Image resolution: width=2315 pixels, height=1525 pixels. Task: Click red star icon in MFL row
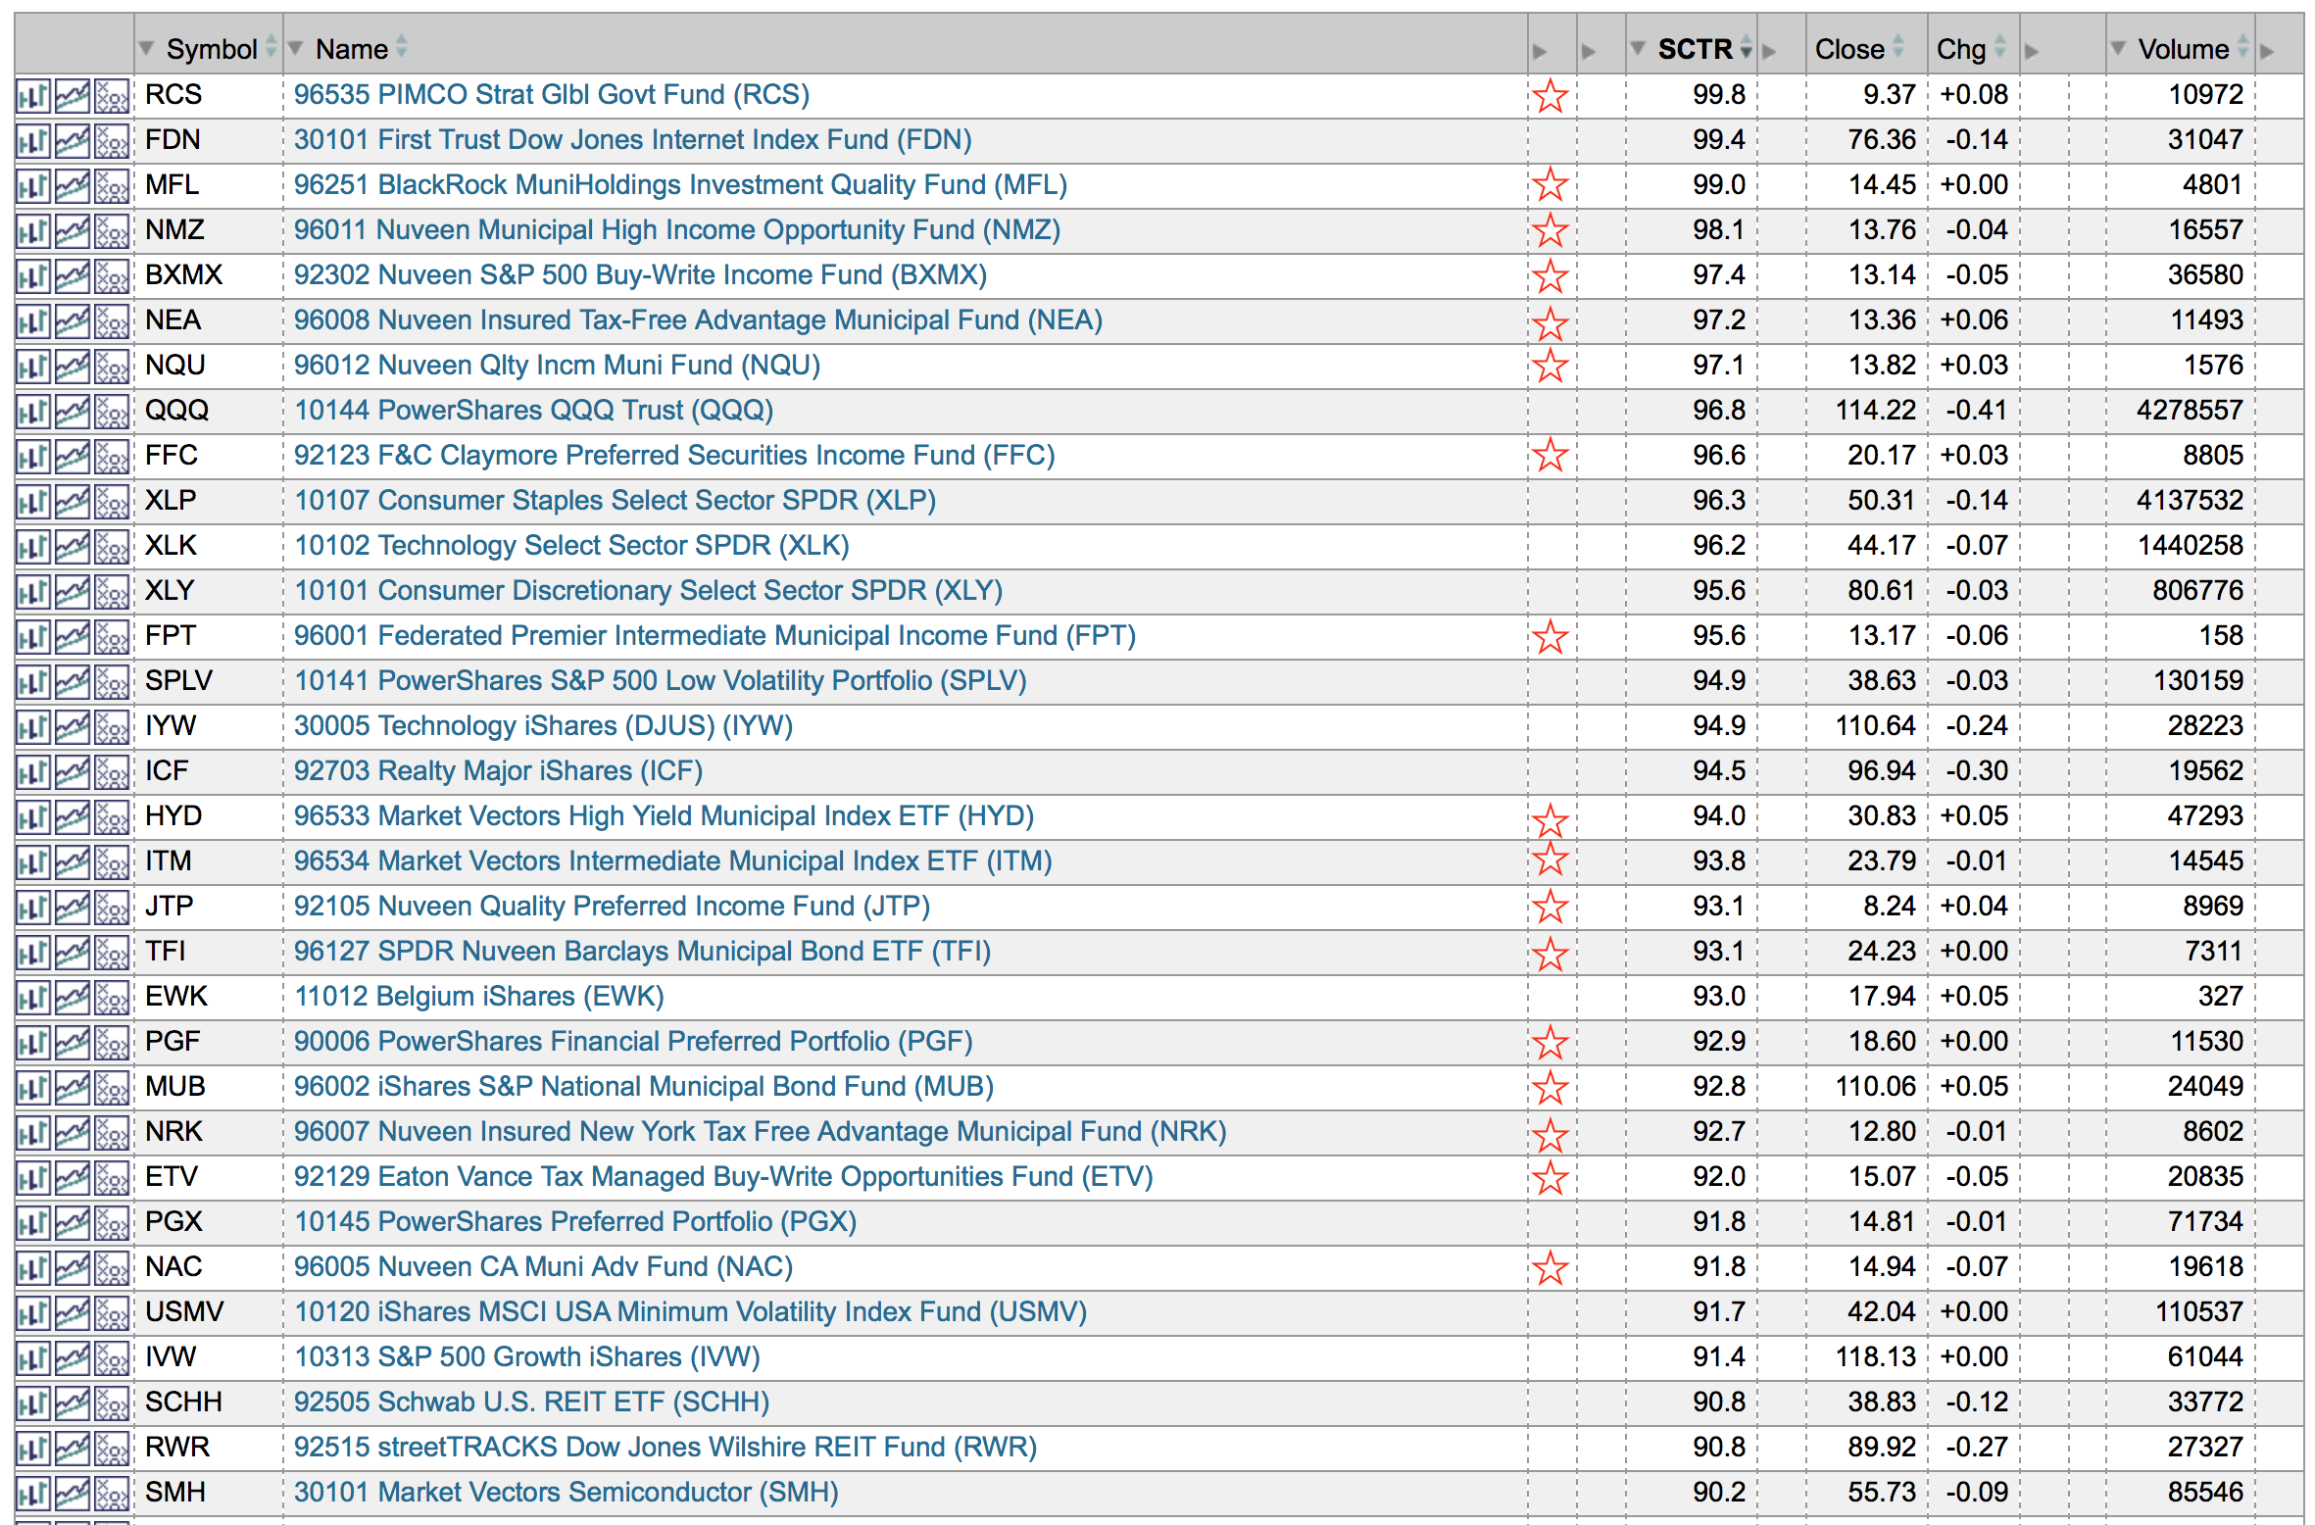[1550, 184]
